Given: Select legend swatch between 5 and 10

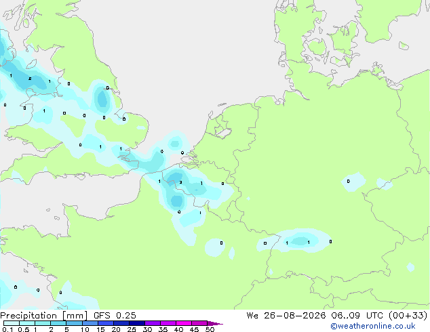Looking at the screenshot, I should pyautogui.click(x=75, y=323).
